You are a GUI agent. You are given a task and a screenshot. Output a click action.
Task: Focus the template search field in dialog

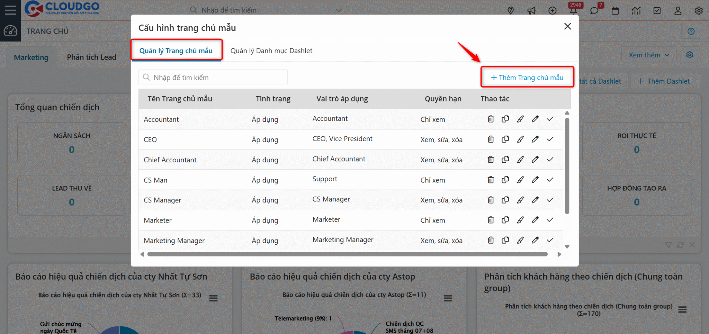[x=213, y=77]
